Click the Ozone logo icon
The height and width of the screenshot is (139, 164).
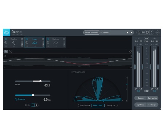click(x=7, y=33)
